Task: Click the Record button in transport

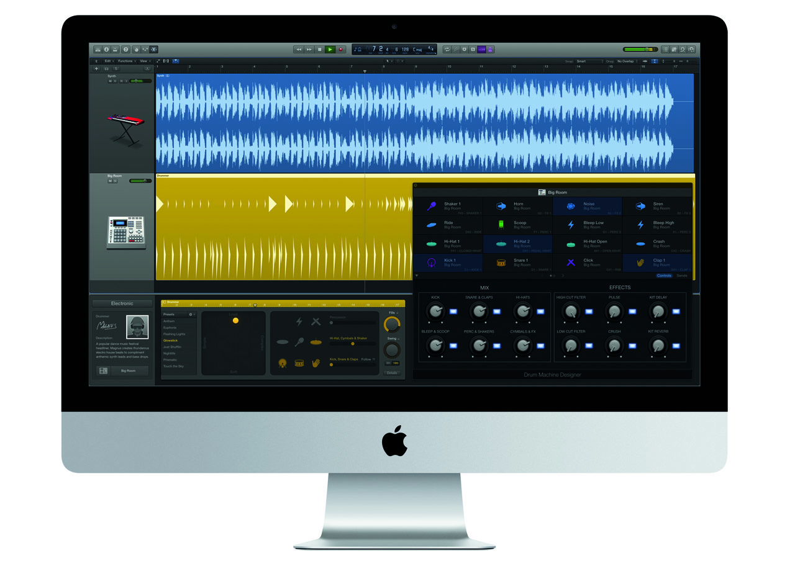Action: pyautogui.click(x=340, y=49)
